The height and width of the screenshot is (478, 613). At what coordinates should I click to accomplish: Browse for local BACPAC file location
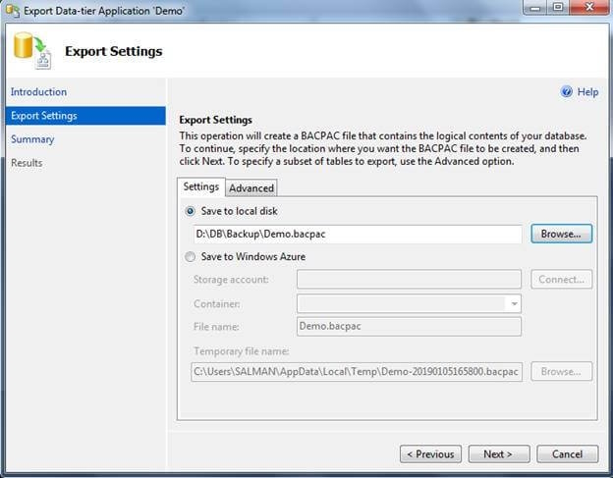(562, 234)
